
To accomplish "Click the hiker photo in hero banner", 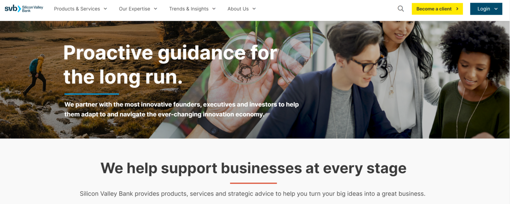I will coord(37,80).
